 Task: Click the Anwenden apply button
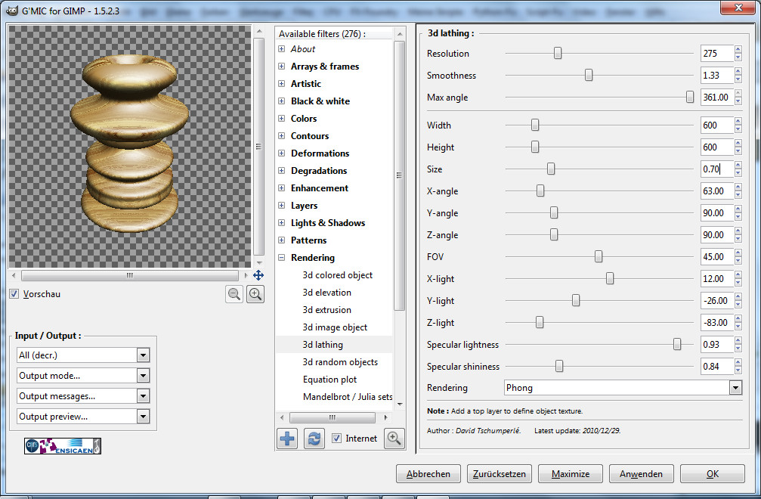[x=641, y=474]
